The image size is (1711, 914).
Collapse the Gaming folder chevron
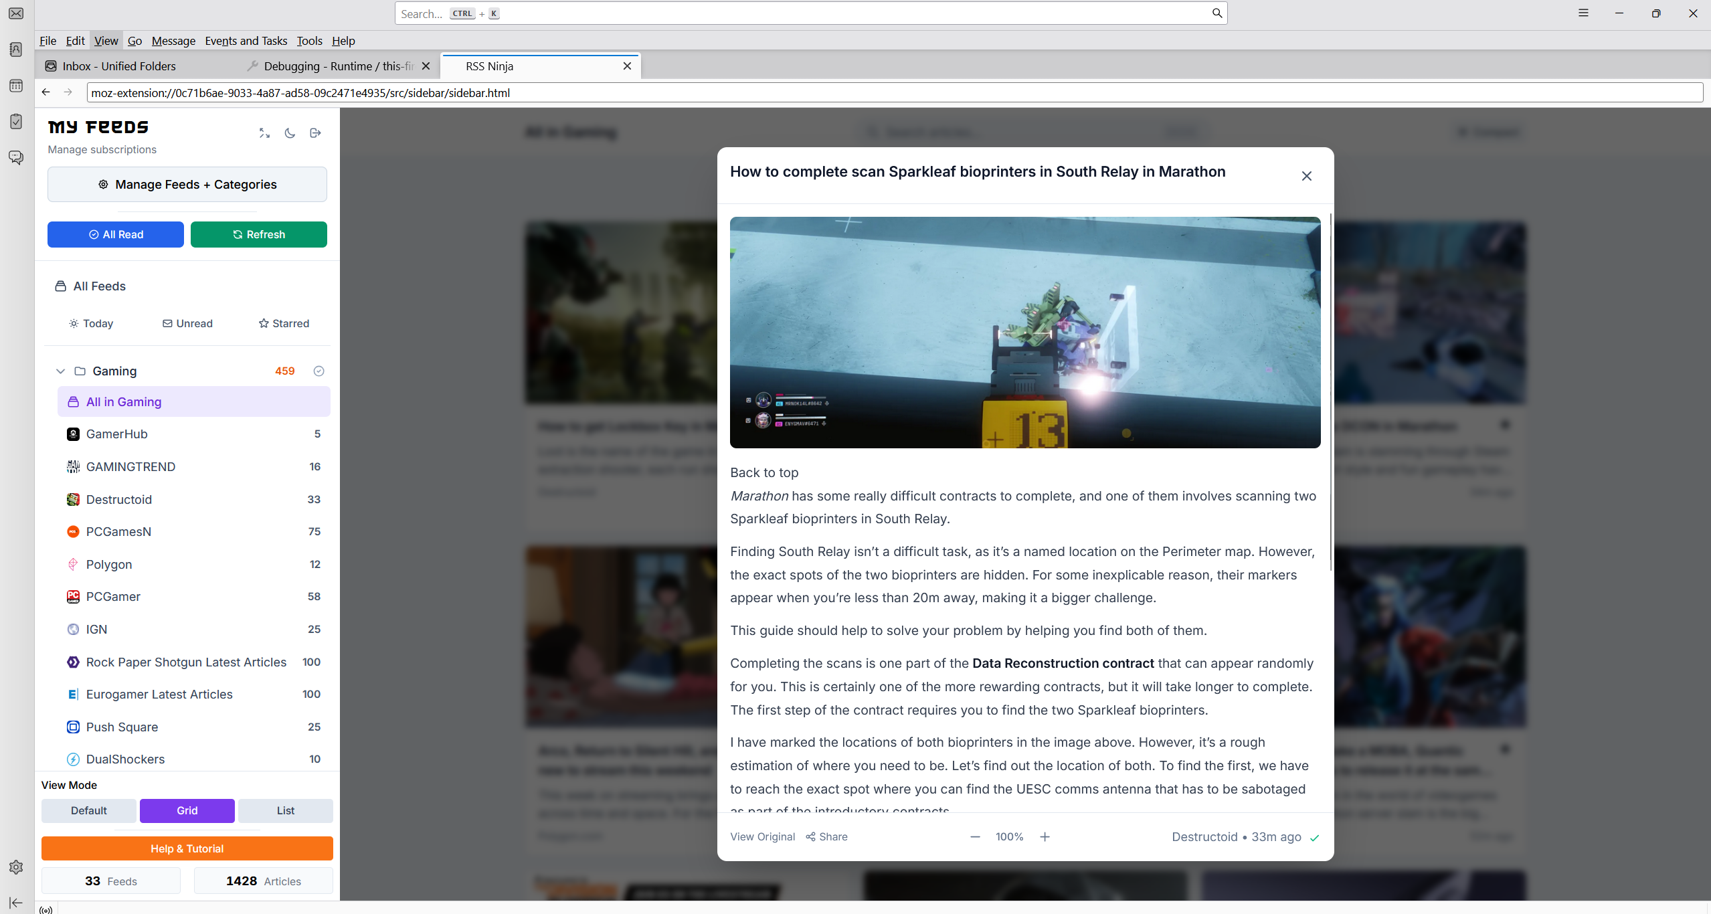pos(60,371)
